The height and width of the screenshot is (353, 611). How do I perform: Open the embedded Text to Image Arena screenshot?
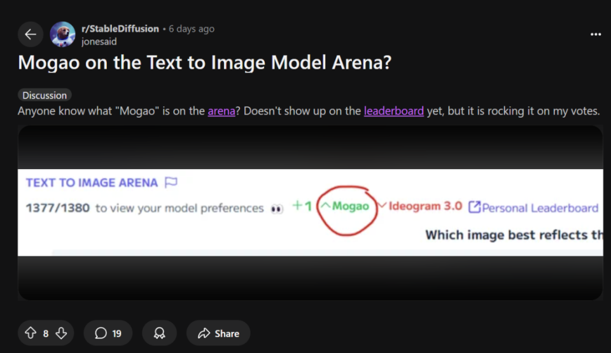pos(310,212)
